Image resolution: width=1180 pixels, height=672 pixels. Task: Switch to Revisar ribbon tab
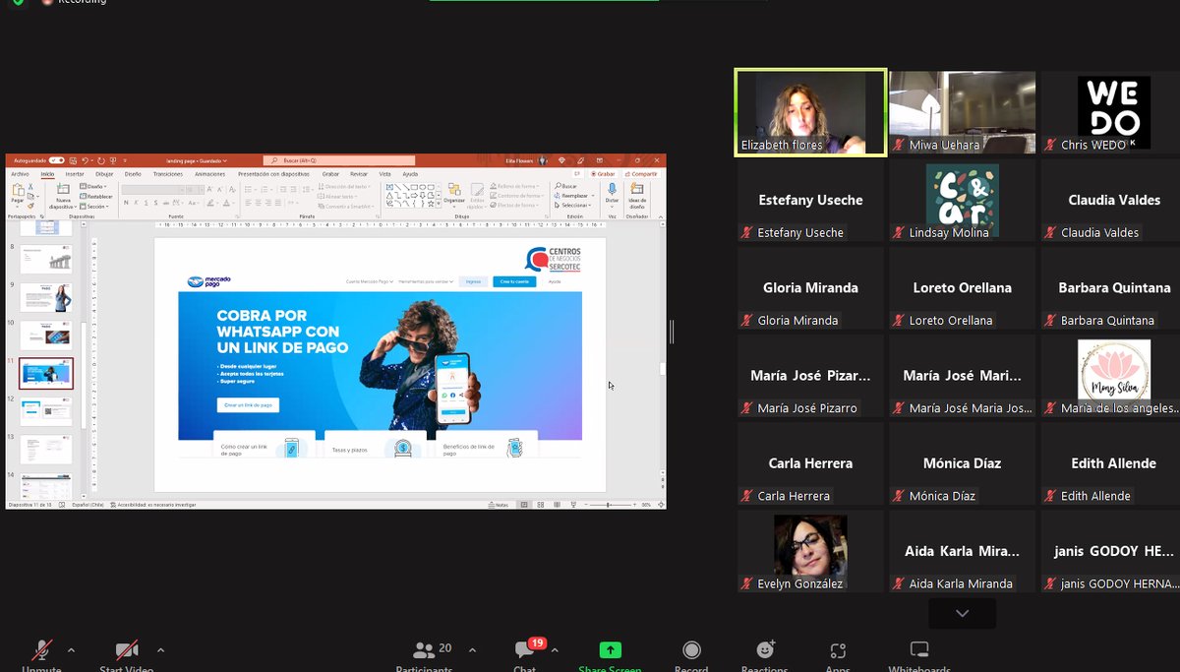click(x=359, y=174)
